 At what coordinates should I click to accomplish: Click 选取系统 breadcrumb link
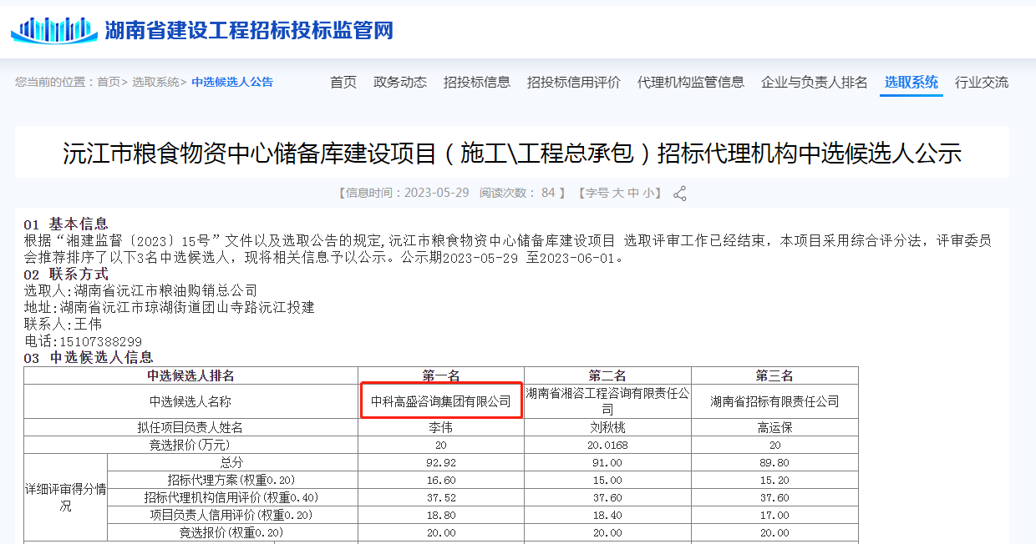[155, 82]
